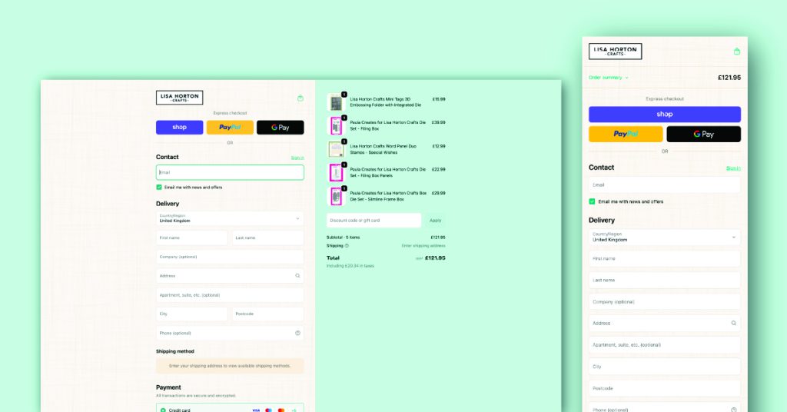Toggle email news checkbox in mobile checkout

[x=592, y=201]
